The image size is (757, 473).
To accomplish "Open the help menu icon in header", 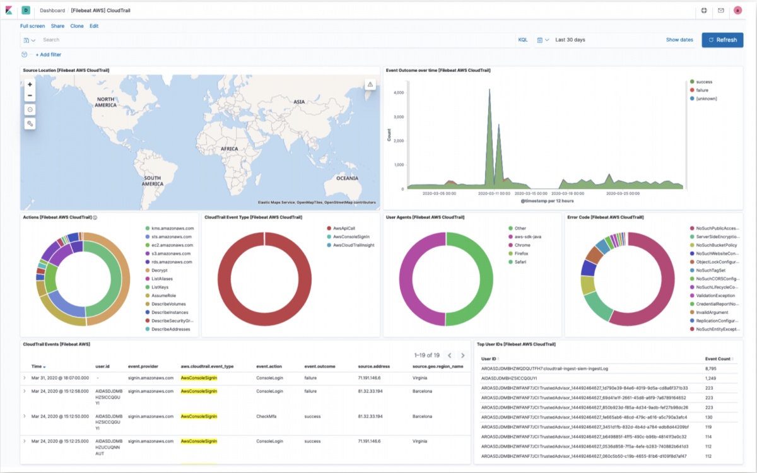I will (704, 10).
